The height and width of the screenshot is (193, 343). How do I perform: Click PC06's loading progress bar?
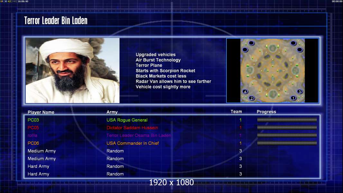(287, 143)
